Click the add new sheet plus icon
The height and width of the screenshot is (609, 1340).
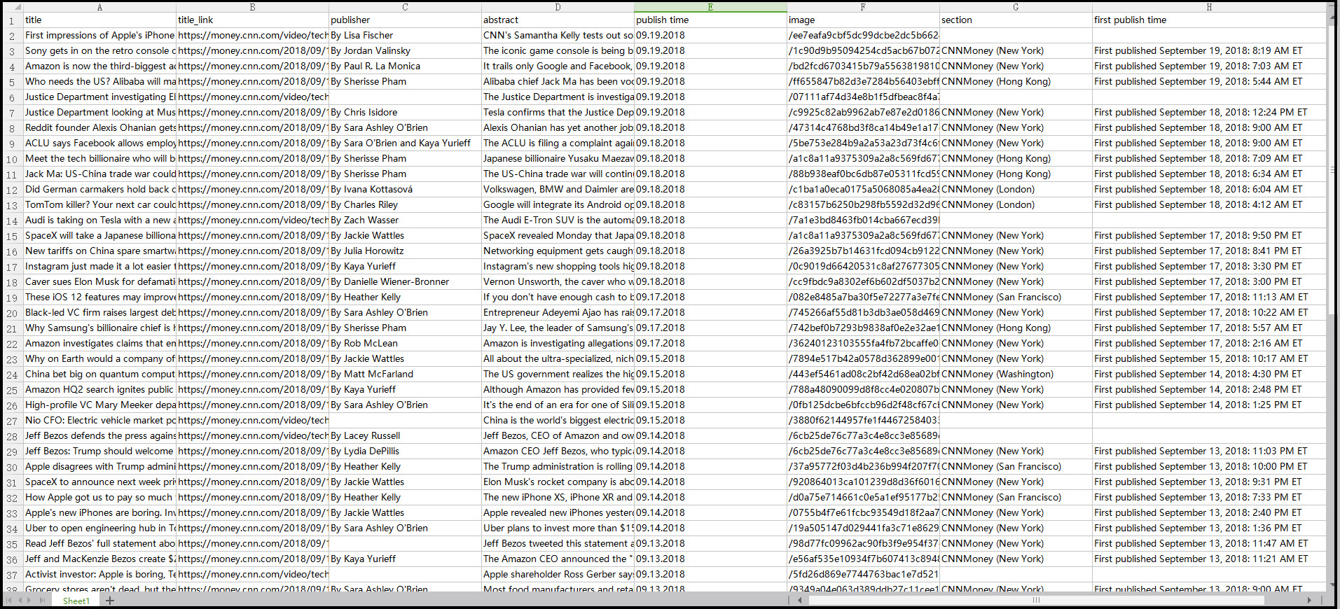pyautogui.click(x=110, y=601)
